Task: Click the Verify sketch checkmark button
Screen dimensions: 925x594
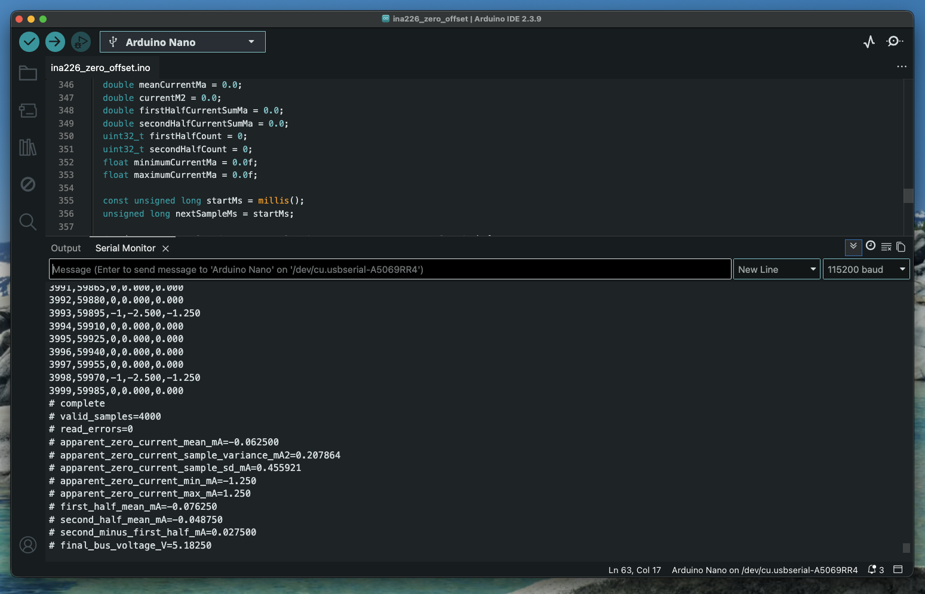Action: point(29,42)
